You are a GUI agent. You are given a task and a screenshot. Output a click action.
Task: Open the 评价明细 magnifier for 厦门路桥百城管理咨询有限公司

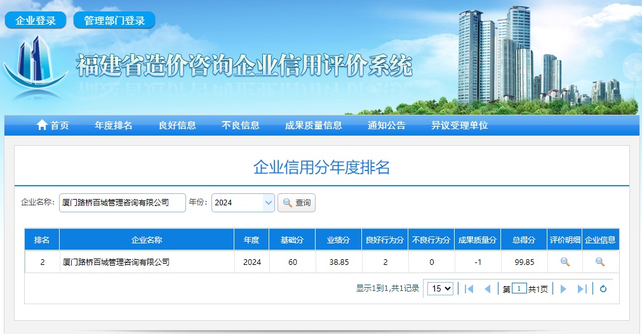(x=565, y=262)
